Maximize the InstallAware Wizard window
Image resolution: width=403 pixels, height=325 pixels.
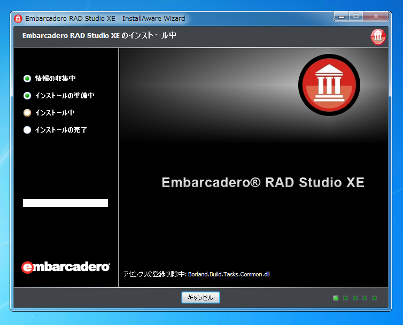[x=356, y=17]
